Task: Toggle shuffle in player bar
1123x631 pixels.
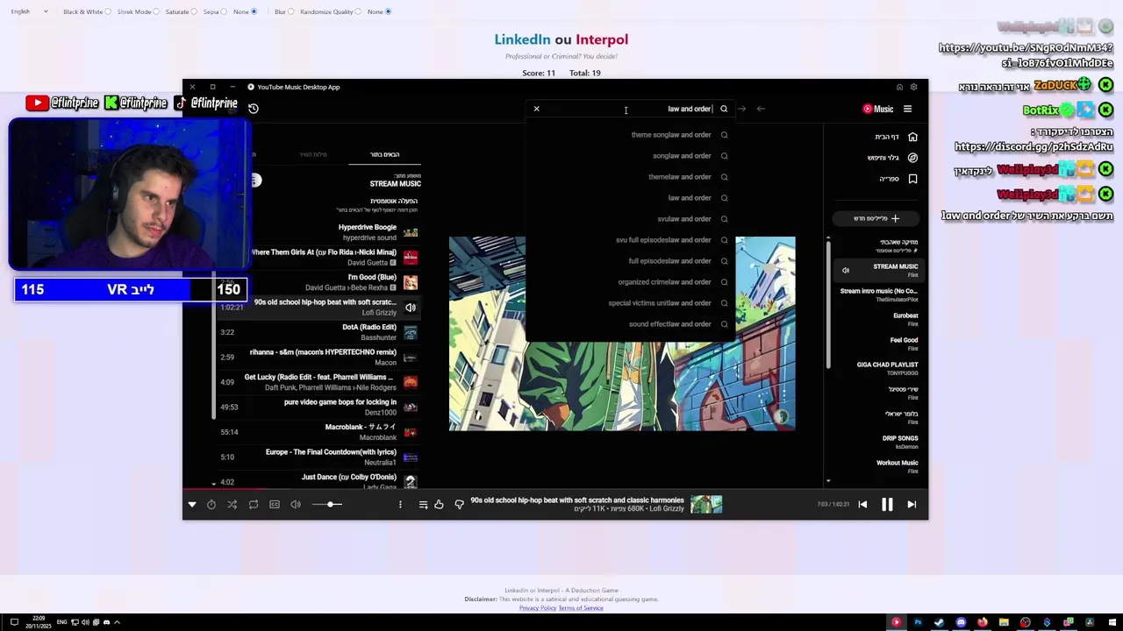Action: coord(232,505)
